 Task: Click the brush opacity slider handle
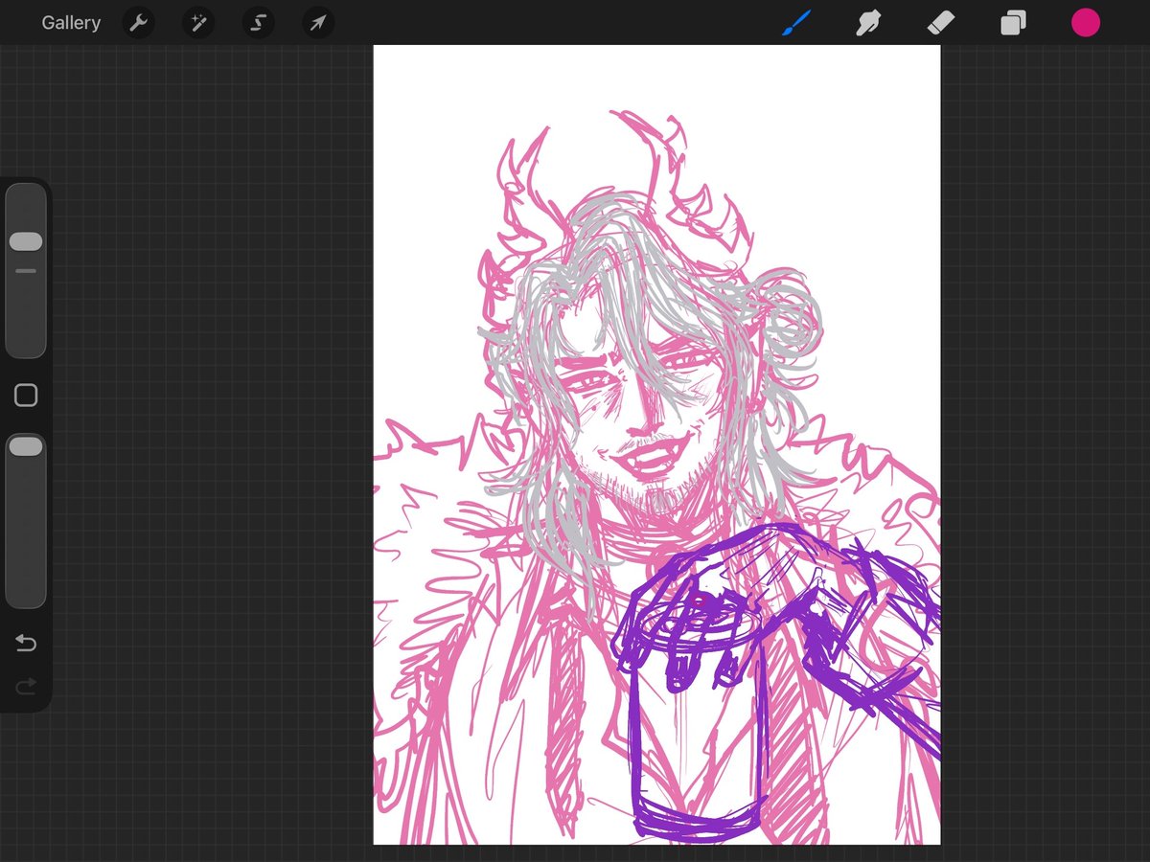[x=26, y=446]
